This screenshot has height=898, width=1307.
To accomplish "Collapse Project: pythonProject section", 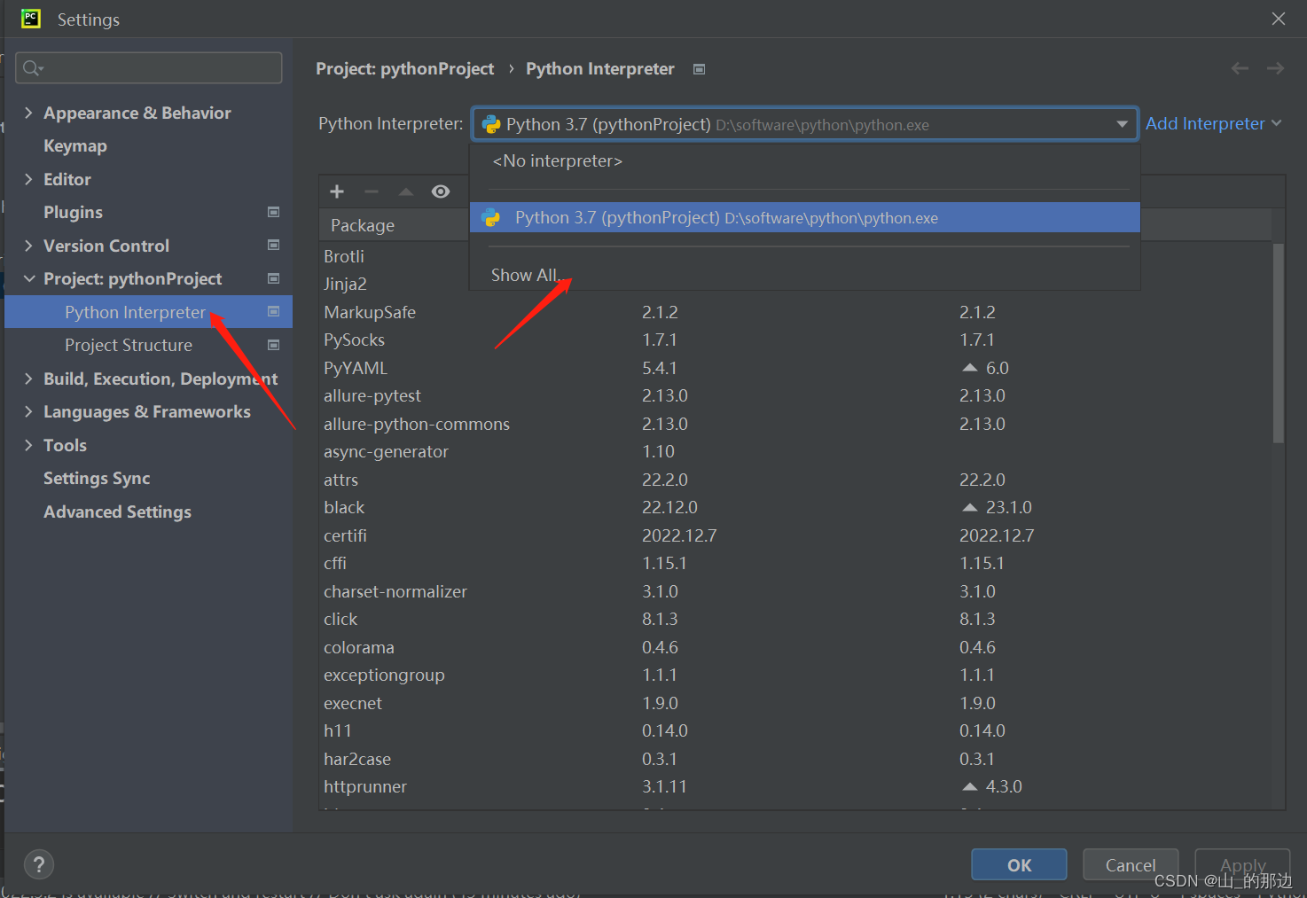I will (x=28, y=278).
